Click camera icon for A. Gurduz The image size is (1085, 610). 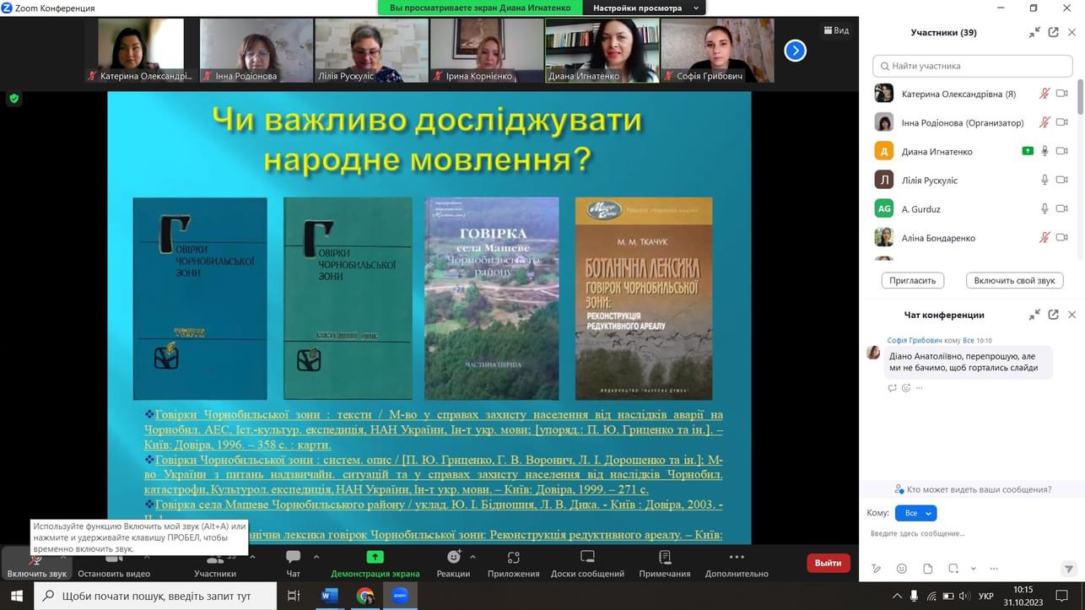point(1062,208)
